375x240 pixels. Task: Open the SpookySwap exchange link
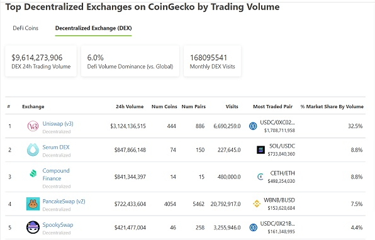58,225
